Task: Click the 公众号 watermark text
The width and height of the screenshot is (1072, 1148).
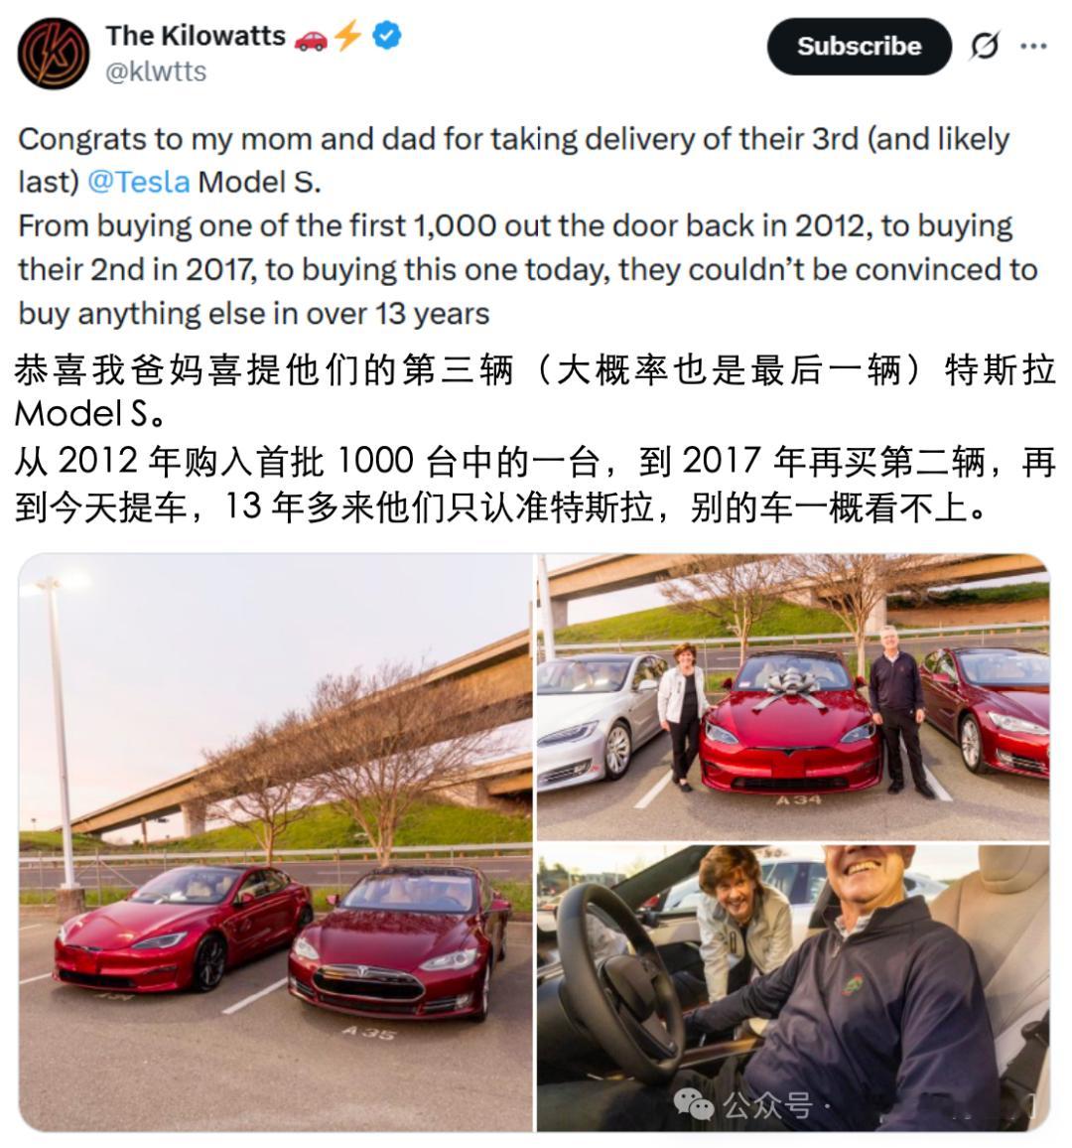Action: 767,1104
